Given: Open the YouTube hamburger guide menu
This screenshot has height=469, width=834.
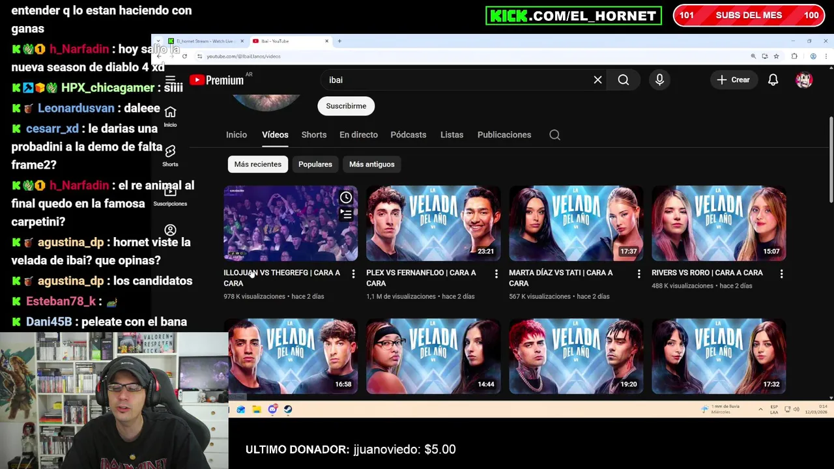Looking at the screenshot, I should pyautogui.click(x=170, y=80).
